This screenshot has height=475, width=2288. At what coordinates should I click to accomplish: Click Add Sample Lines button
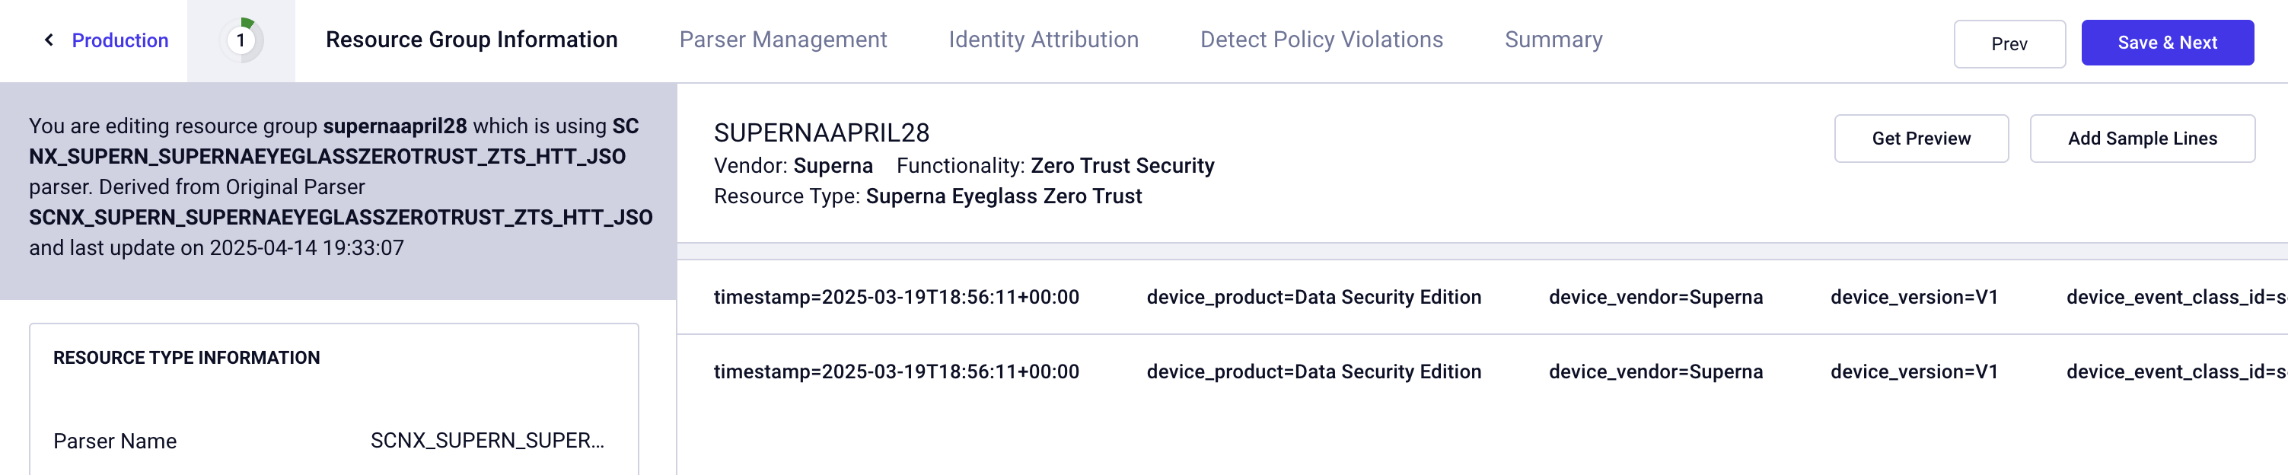[x=2141, y=139]
